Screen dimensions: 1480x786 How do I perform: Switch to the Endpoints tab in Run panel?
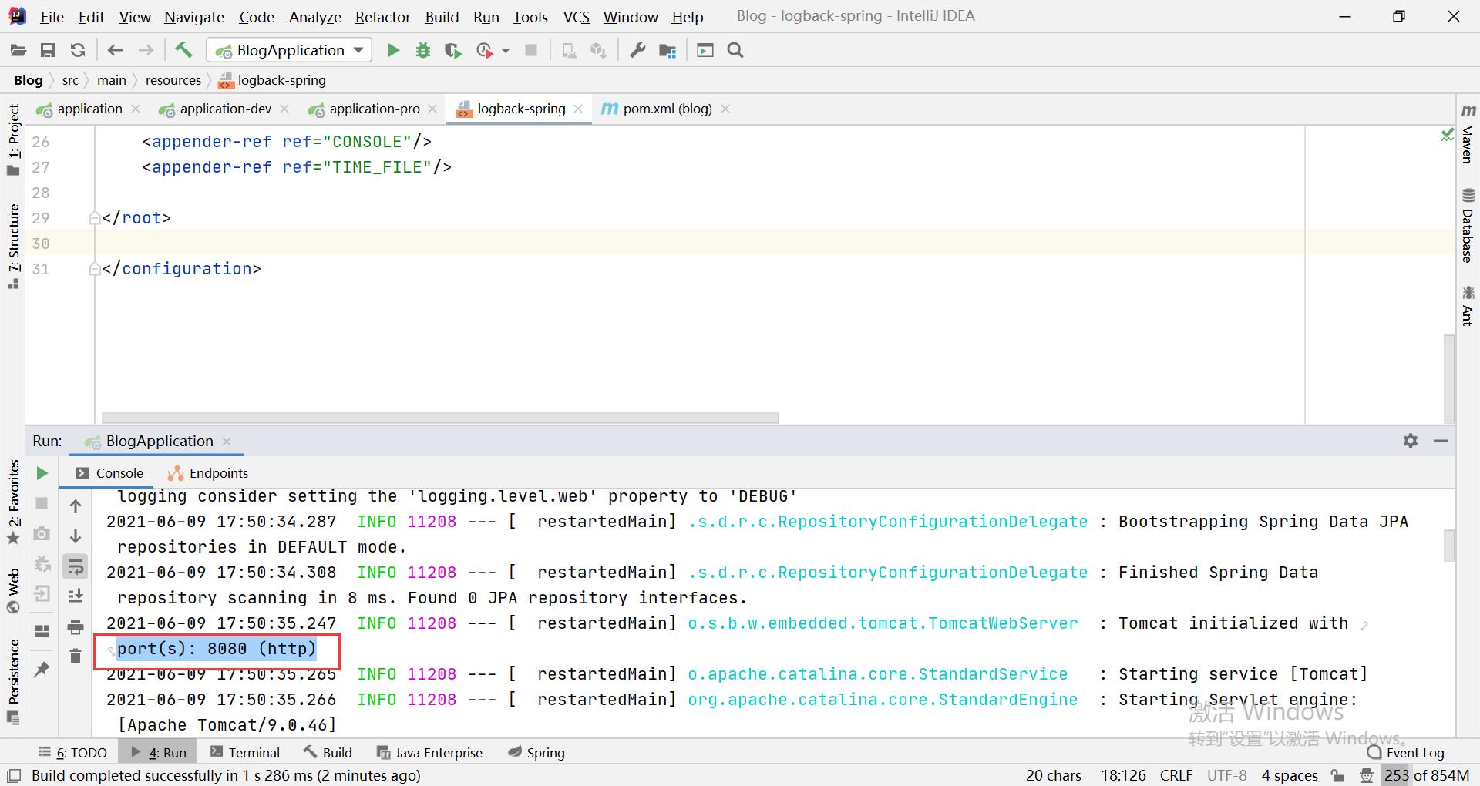(208, 473)
